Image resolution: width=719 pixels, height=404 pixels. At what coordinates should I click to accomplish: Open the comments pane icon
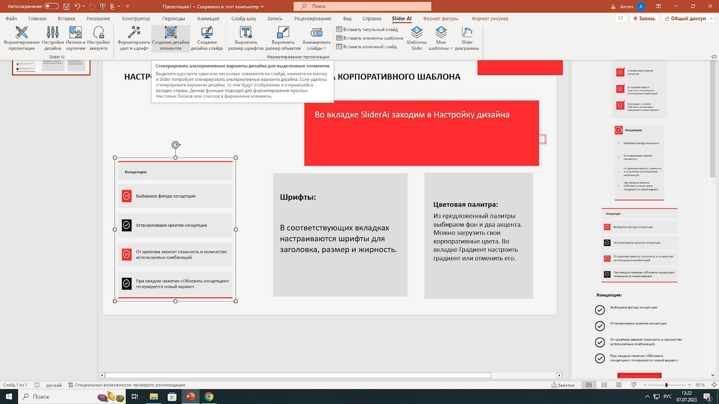(x=621, y=18)
